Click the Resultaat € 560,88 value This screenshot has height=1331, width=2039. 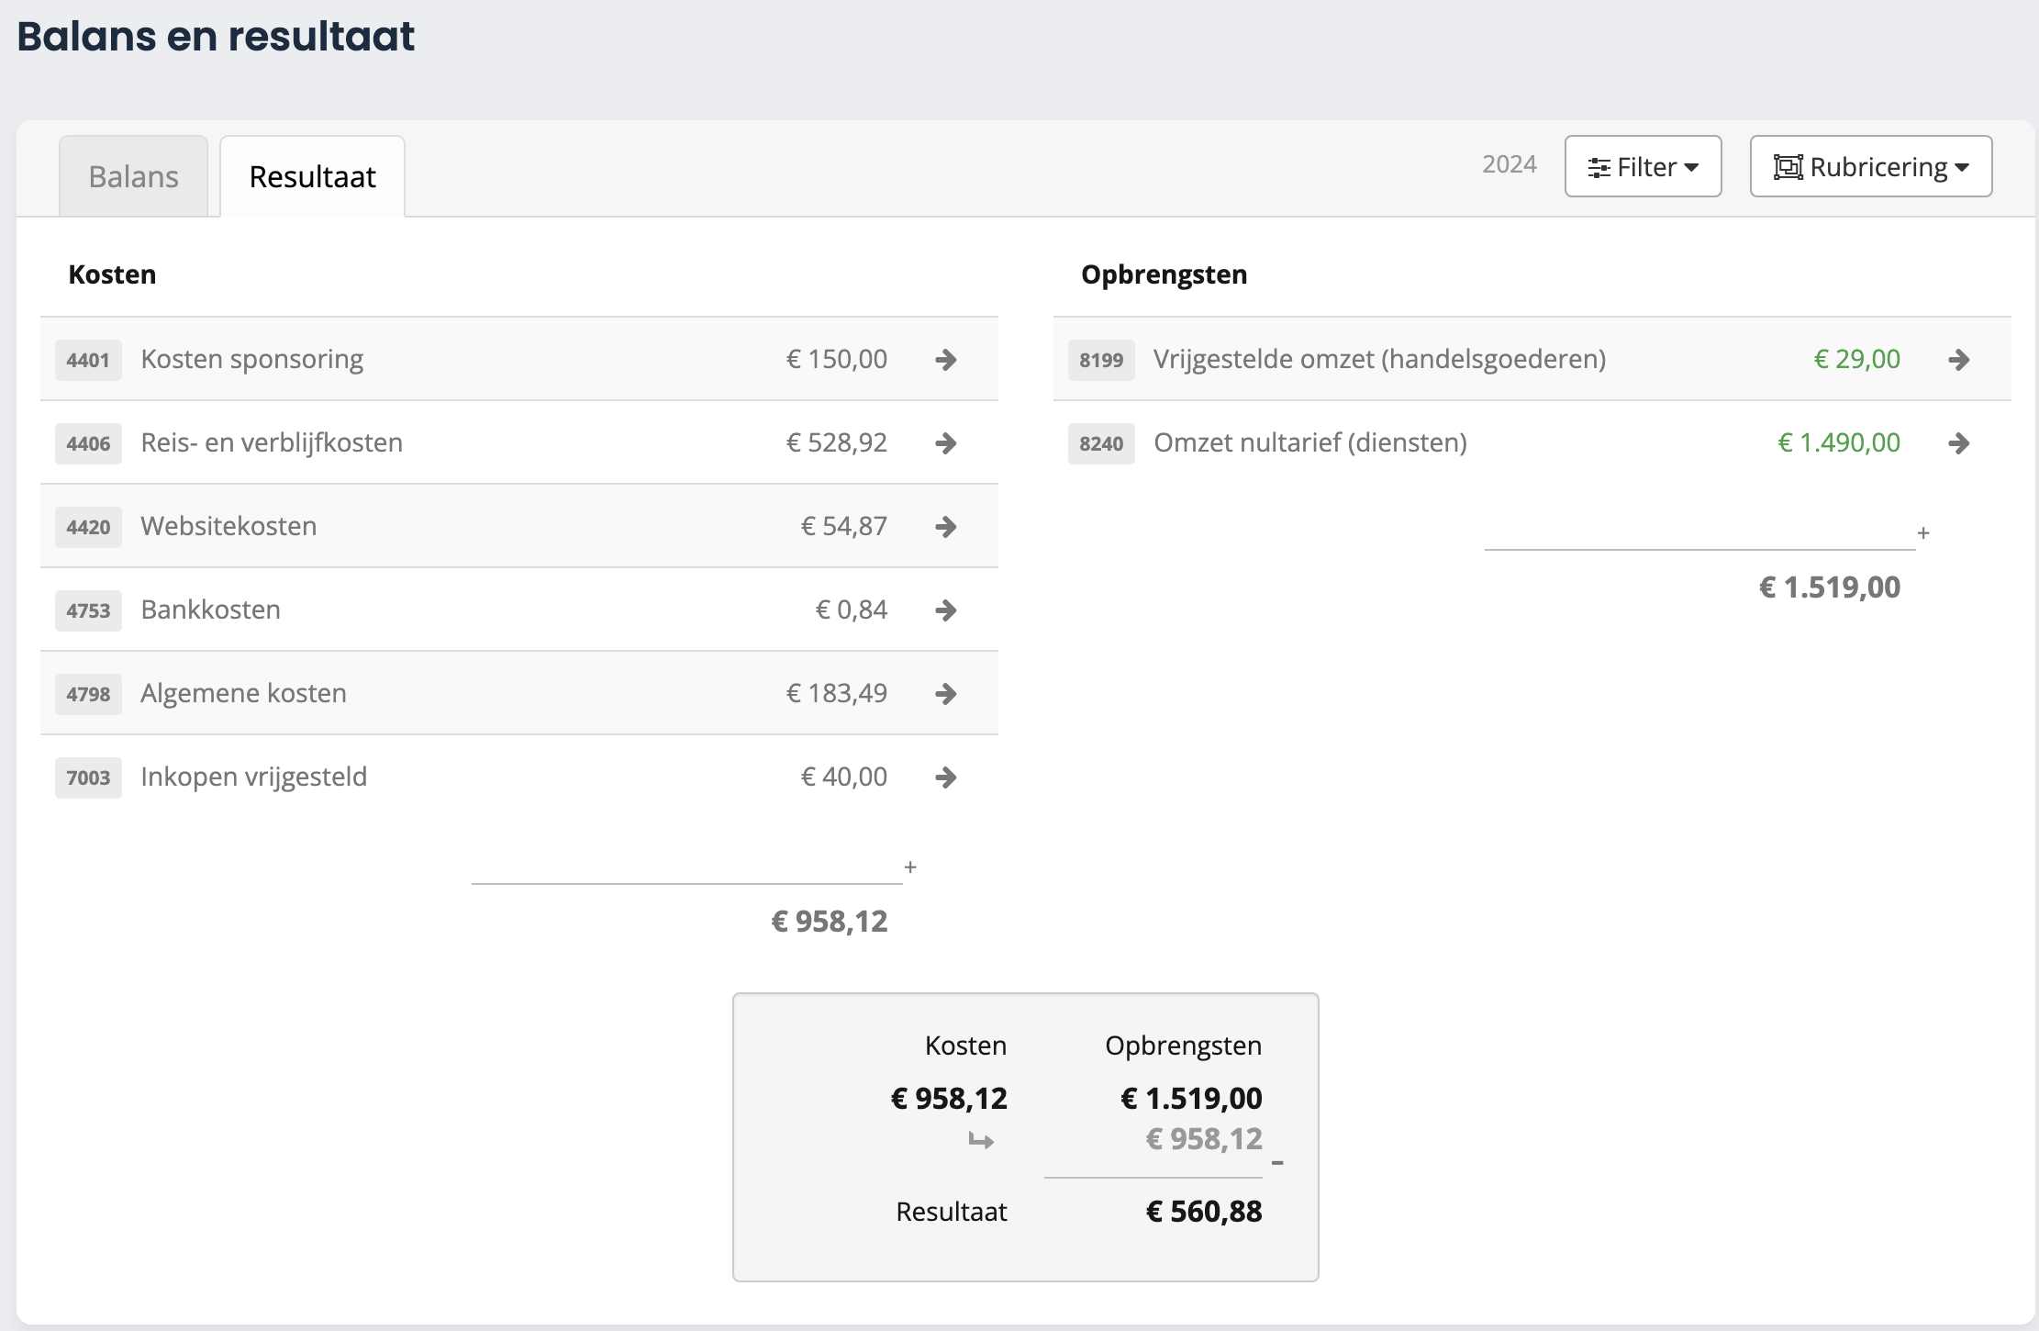(1203, 1212)
